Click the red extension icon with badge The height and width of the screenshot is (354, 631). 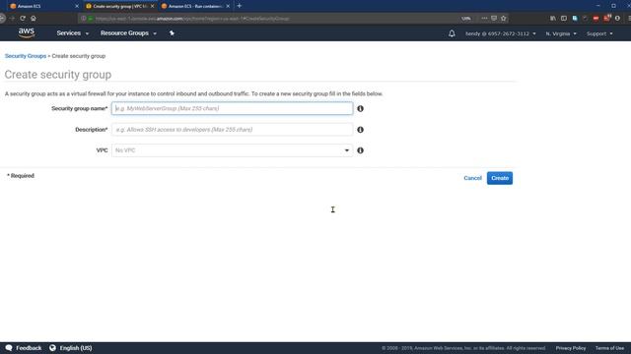(607, 18)
